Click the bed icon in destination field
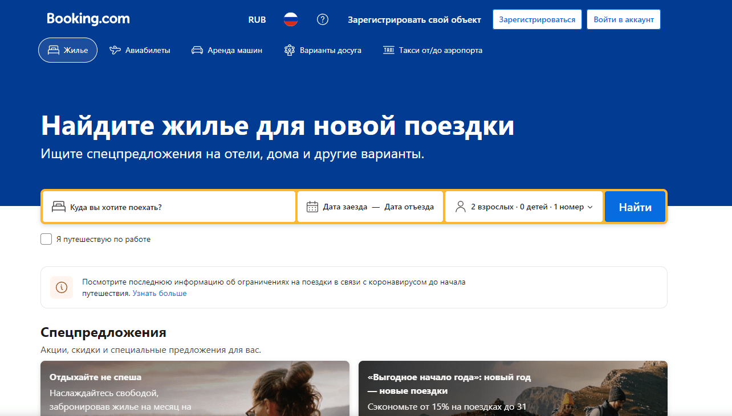The image size is (732, 416). [x=59, y=207]
